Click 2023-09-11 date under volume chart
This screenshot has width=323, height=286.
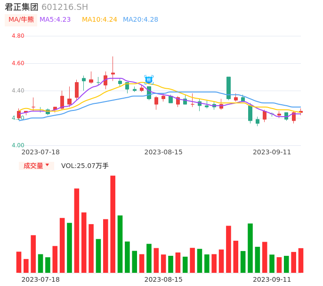click(x=272, y=279)
